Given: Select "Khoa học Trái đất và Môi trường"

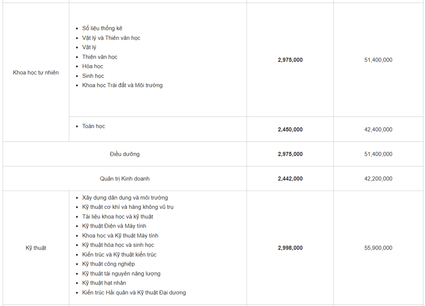Looking at the screenshot, I should 122,85.
